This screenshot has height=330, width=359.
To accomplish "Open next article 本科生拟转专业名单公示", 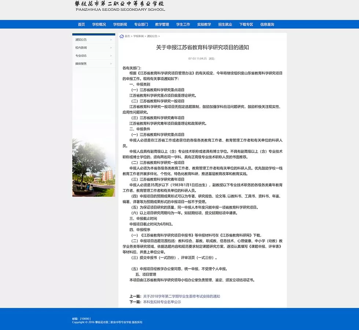I will (x=162, y=302).
